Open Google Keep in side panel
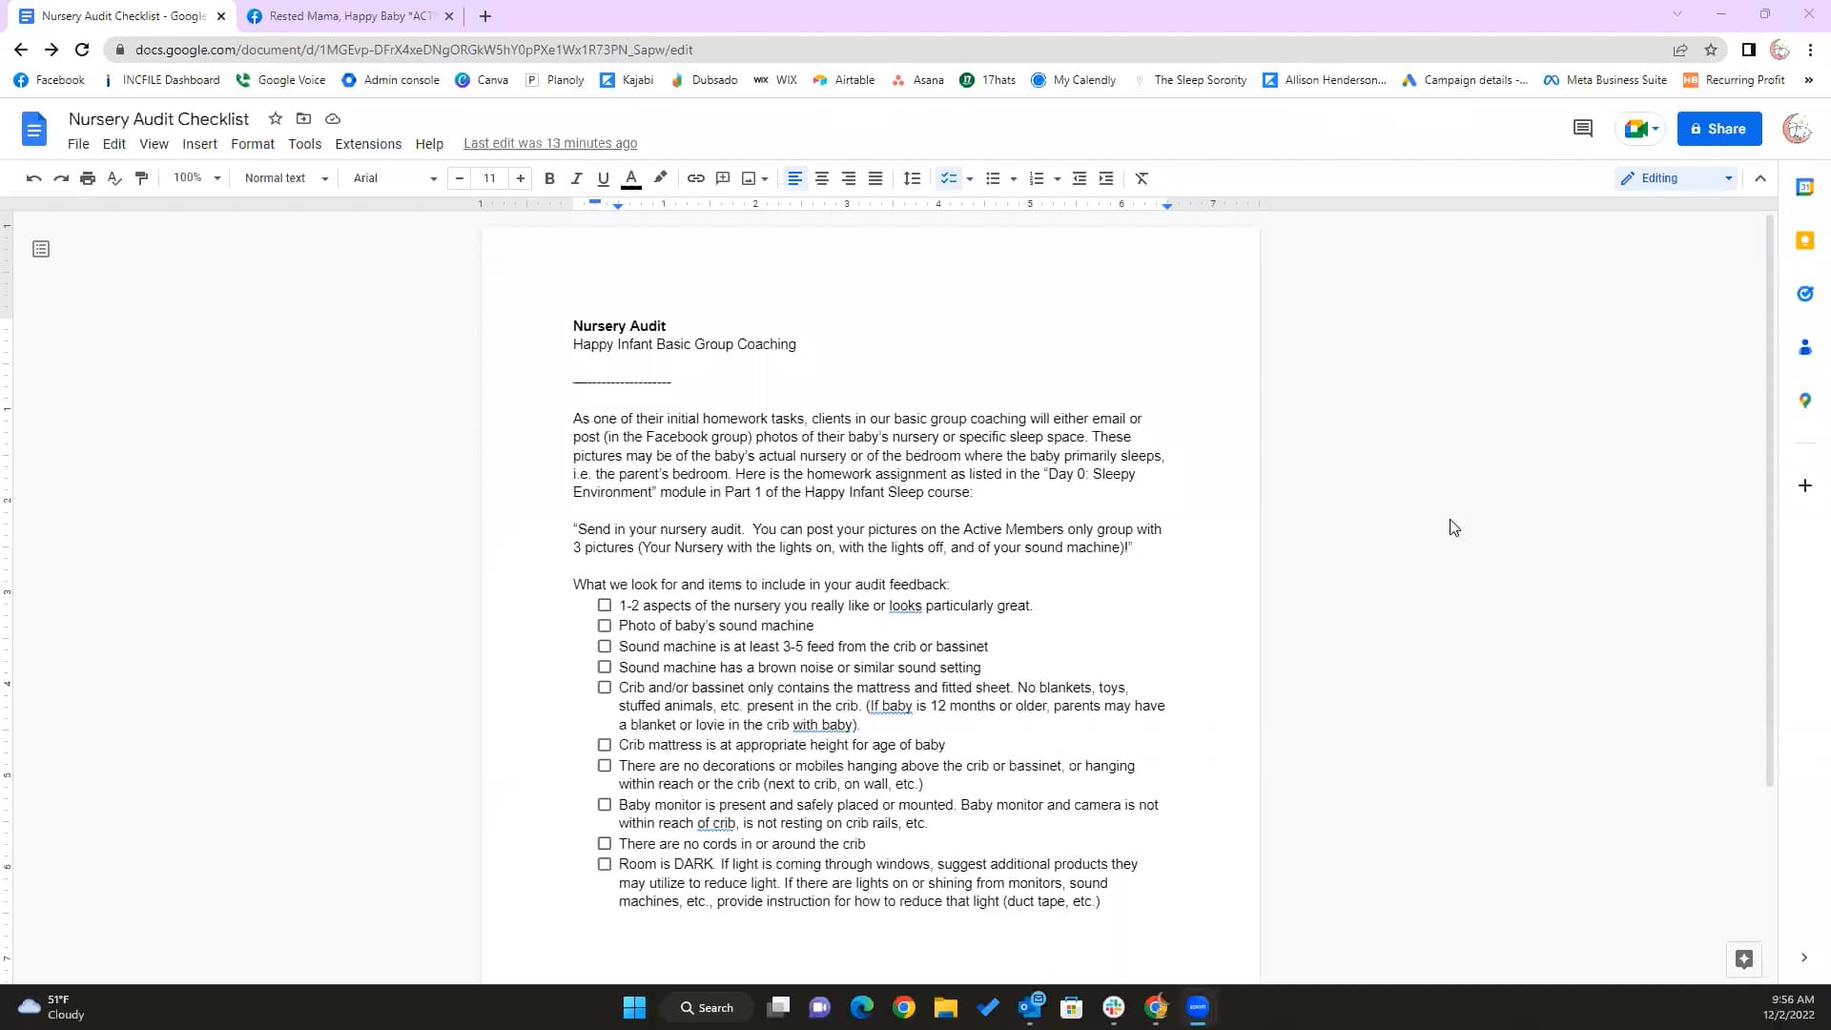The image size is (1831, 1030). click(1804, 240)
